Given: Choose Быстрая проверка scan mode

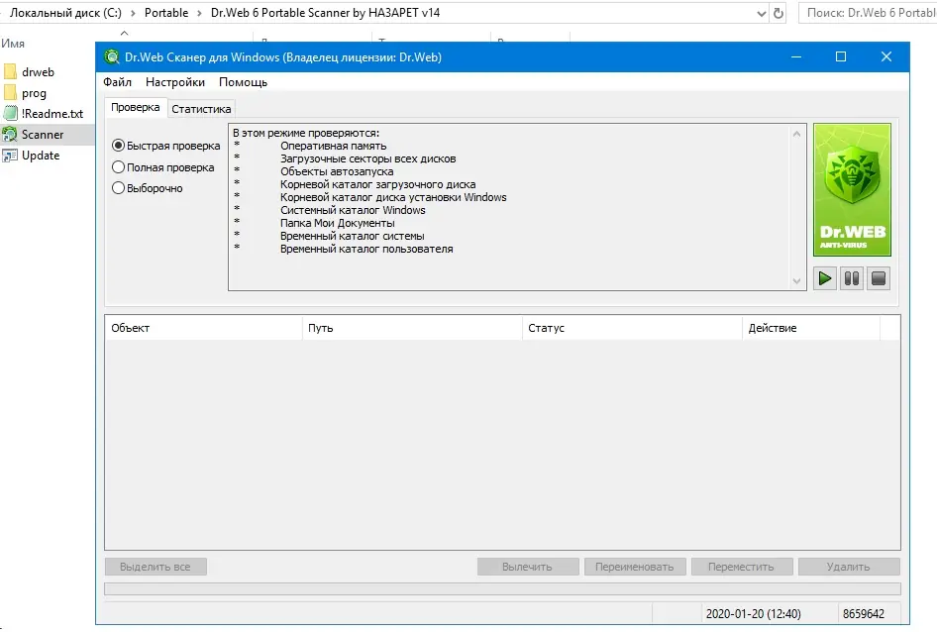Looking at the screenshot, I should [166, 146].
